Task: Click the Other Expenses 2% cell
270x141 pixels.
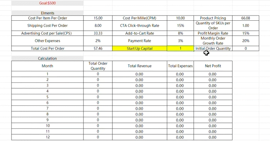Action: coord(98,41)
